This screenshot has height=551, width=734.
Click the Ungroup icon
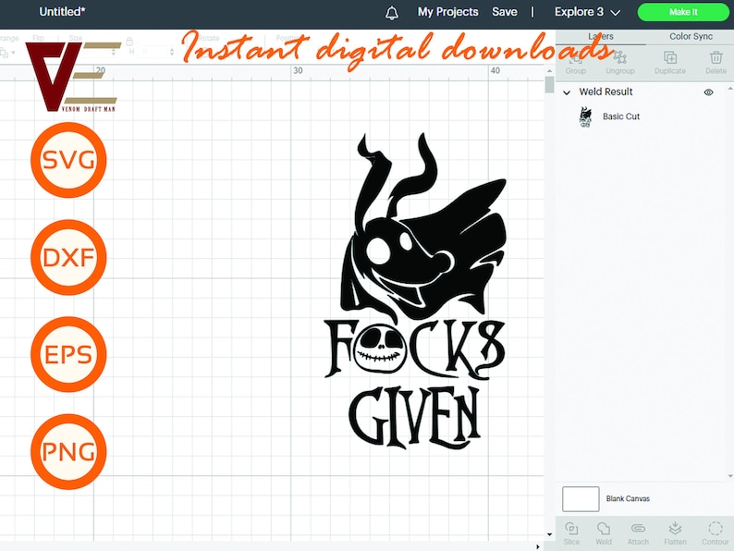click(x=619, y=61)
